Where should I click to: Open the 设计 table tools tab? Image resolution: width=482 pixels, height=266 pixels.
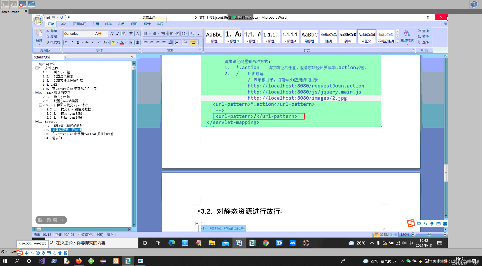(x=147, y=24)
